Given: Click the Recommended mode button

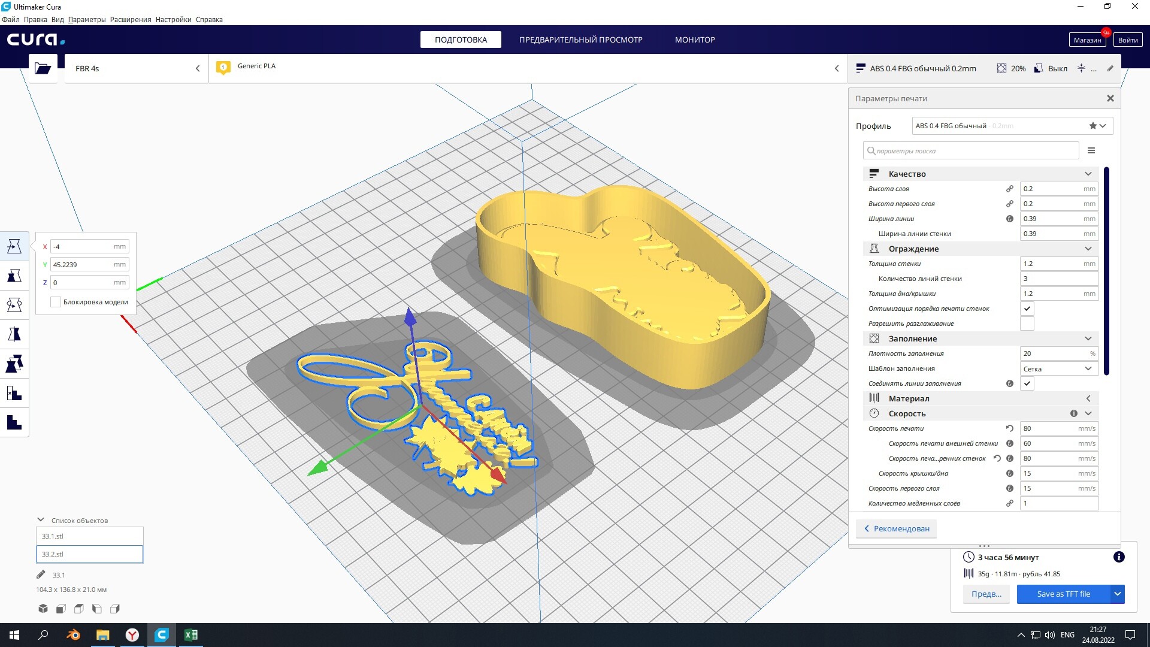Looking at the screenshot, I should click(x=897, y=528).
